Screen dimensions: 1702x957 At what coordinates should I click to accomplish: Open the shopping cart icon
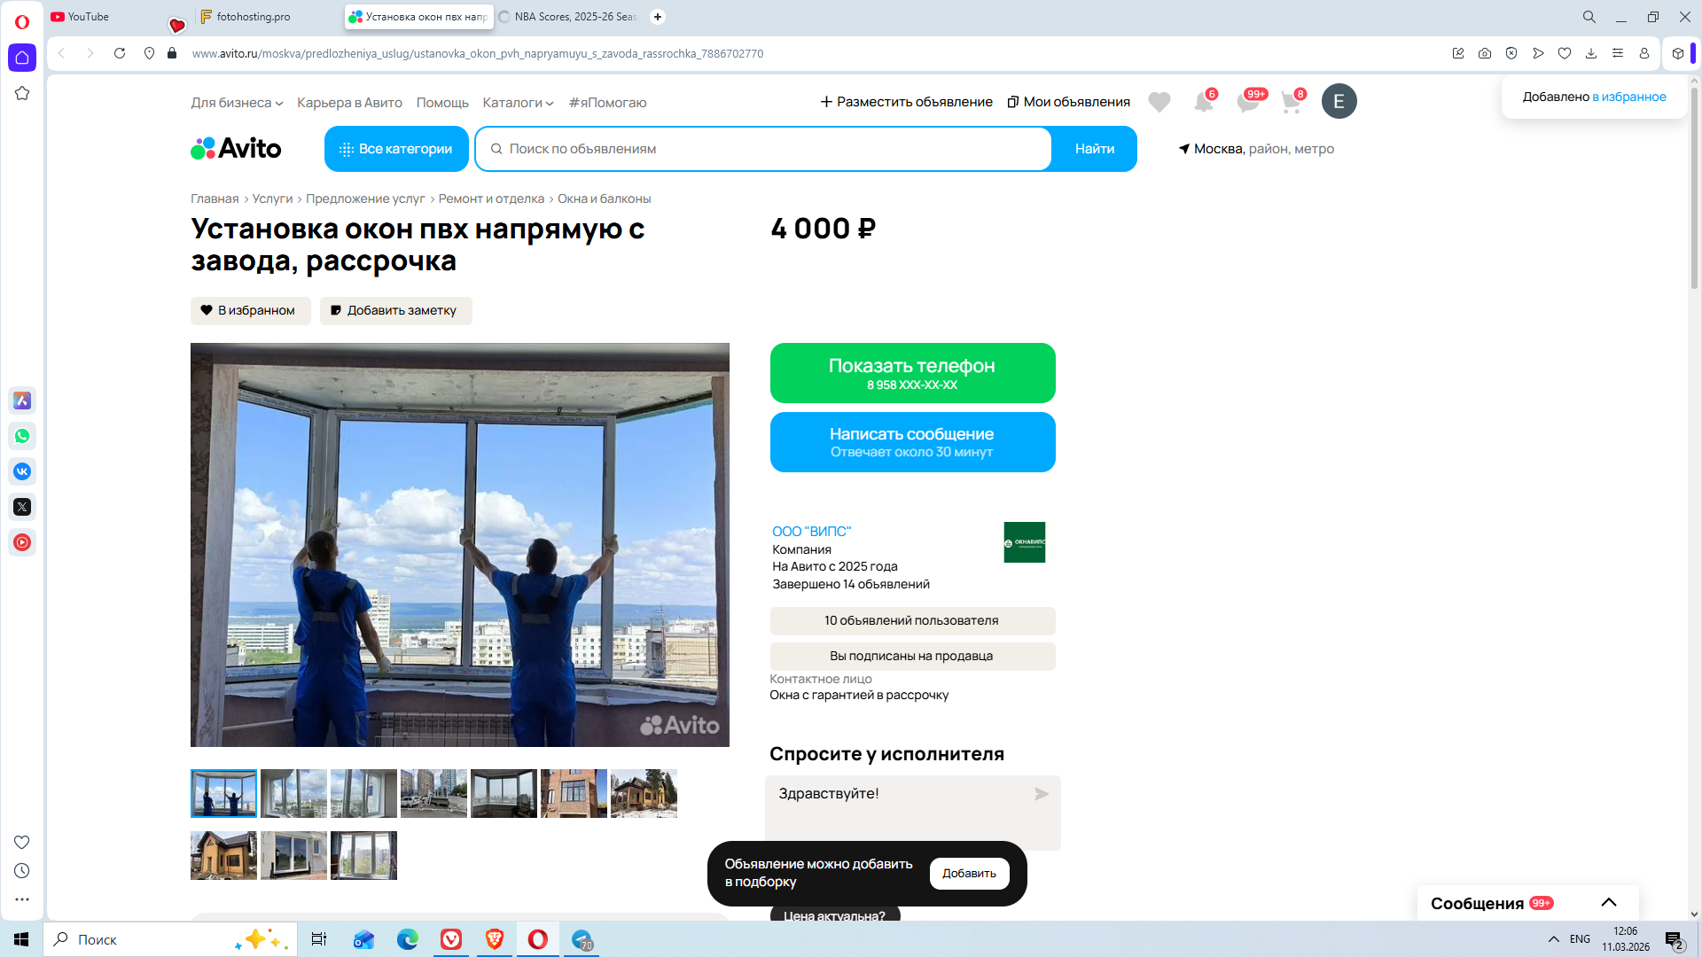point(1291,102)
